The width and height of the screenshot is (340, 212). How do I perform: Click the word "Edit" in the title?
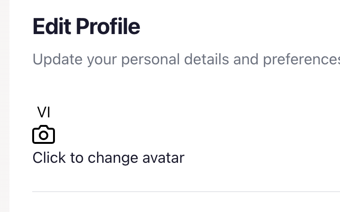point(52,26)
